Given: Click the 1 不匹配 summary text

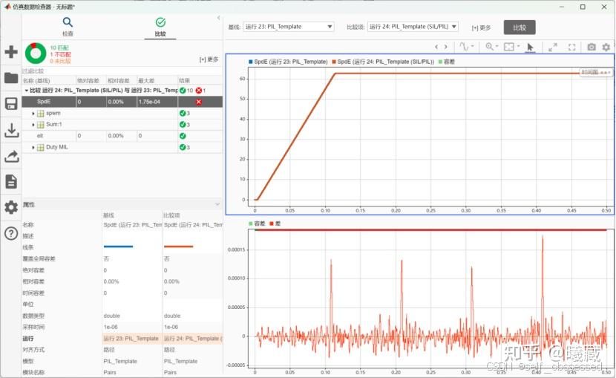Looking at the screenshot, I should [x=61, y=55].
